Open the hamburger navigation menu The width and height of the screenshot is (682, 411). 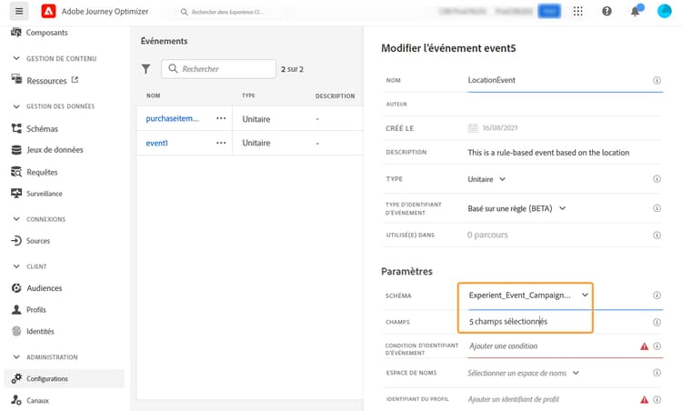click(20, 11)
